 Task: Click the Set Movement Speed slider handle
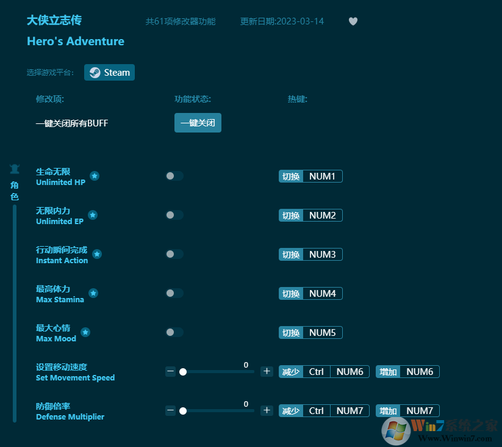click(183, 371)
